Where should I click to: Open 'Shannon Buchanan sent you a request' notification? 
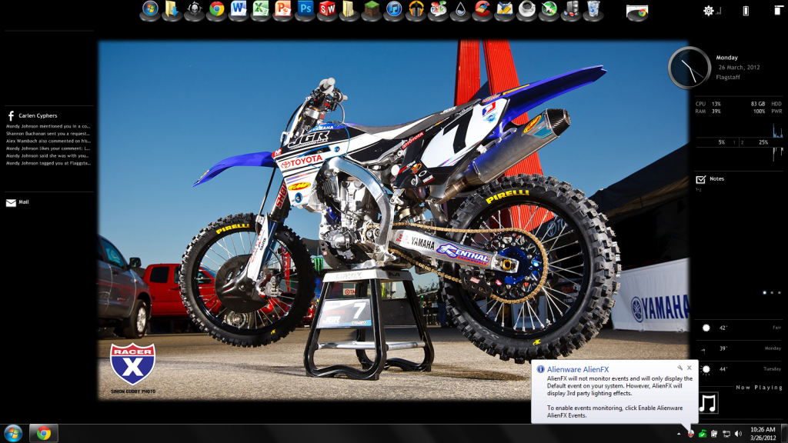[48, 134]
